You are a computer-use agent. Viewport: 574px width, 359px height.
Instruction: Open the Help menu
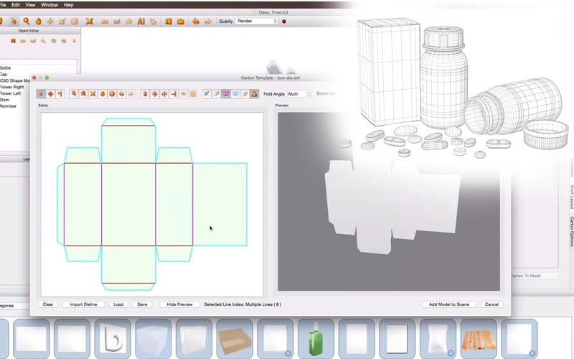click(x=68, y=5)
